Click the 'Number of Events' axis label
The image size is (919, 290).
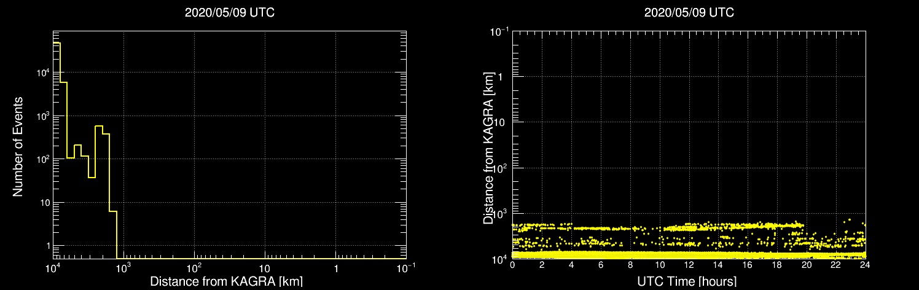tap(18, 146)
